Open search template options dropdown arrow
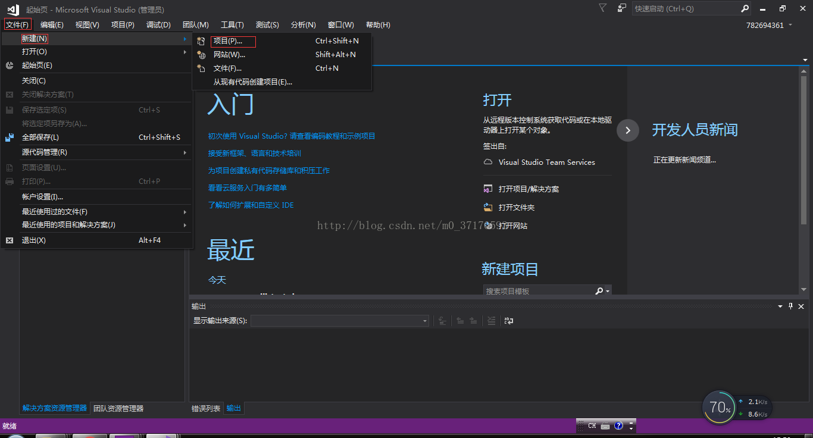This screenshot has width=813, height=438. pyautogui.click(x=608, y=291)
